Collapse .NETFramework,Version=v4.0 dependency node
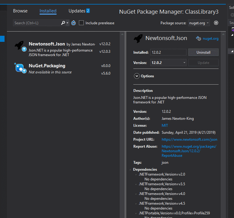 click(x=136, y=194)
